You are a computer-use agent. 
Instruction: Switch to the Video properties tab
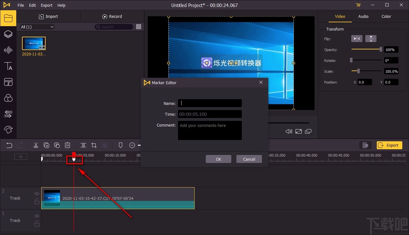[340, 17]
